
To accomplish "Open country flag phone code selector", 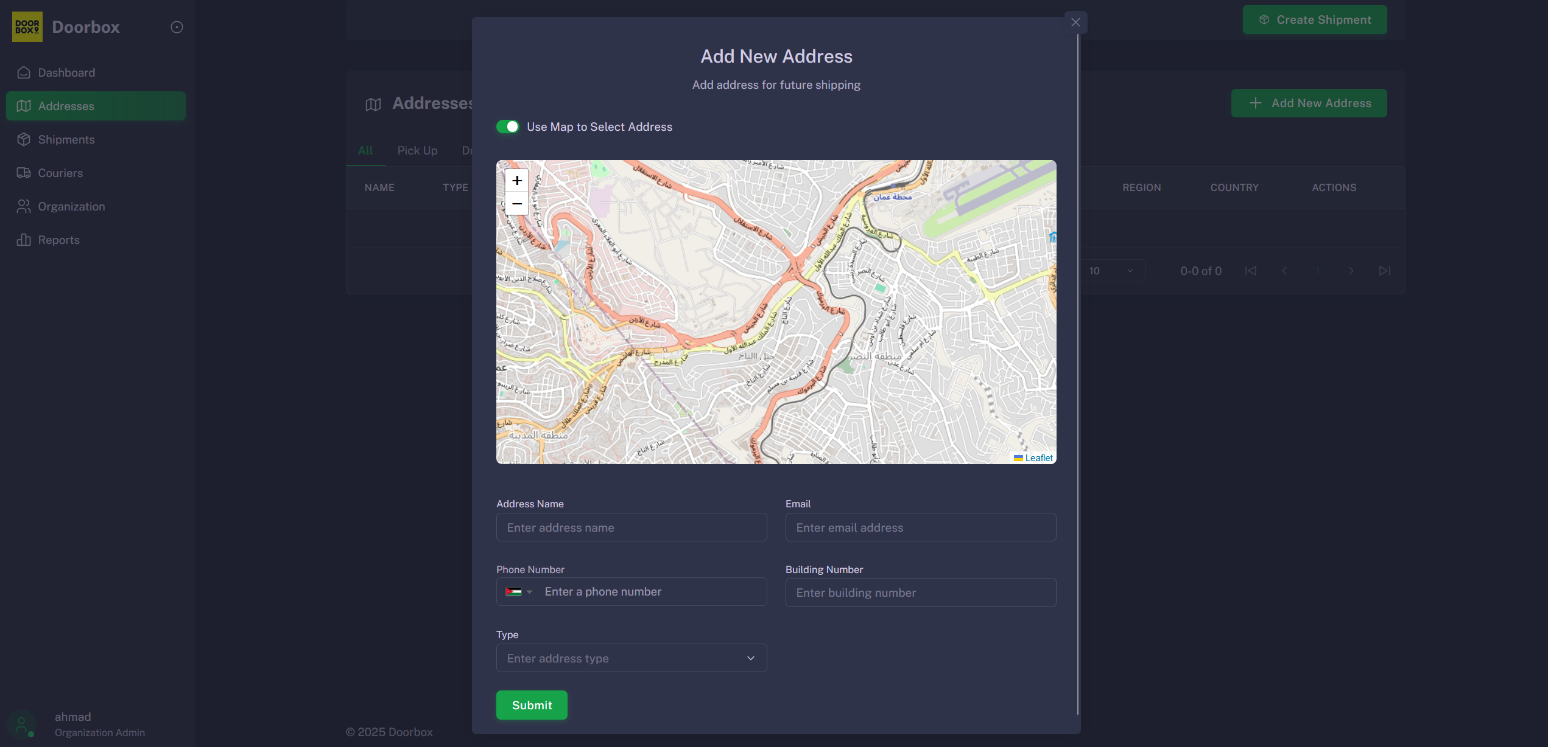I will click(519, 592).
